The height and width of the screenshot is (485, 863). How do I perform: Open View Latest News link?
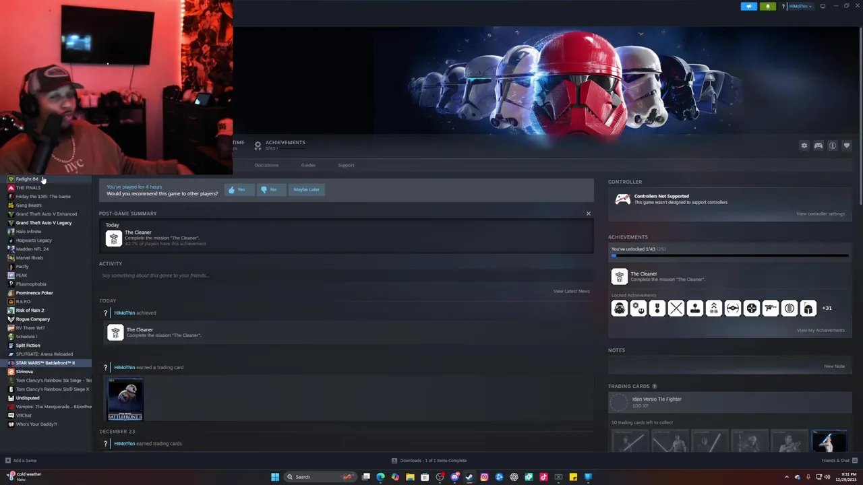click(571, 291)
